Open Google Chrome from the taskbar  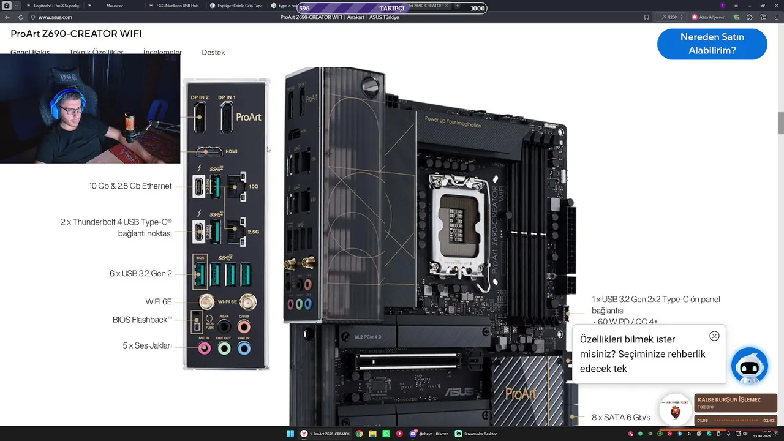(x=359, y=434)
